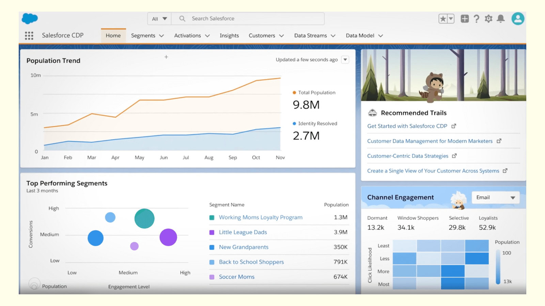Open the user profile avatar
Screen dimensions: 545x306
click(518, 19)
